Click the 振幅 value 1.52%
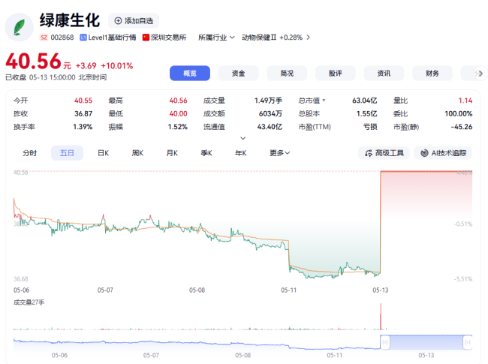 tap(178, 127)
